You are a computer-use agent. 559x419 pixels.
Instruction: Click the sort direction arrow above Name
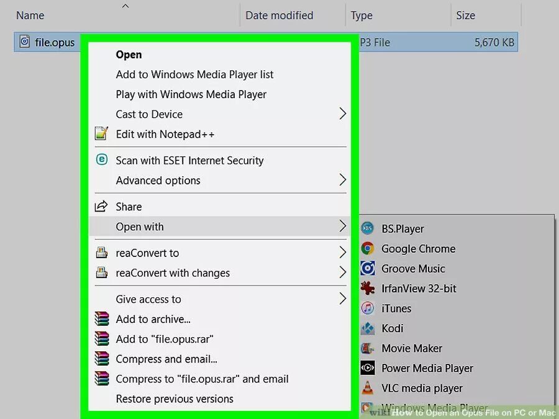(125, 6)
